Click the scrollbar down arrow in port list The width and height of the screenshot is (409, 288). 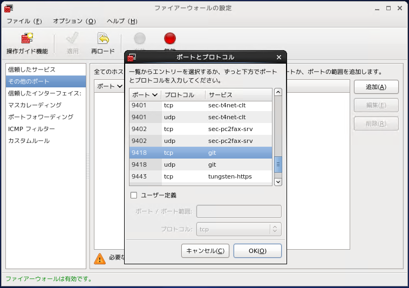click(x=278, y=182)
